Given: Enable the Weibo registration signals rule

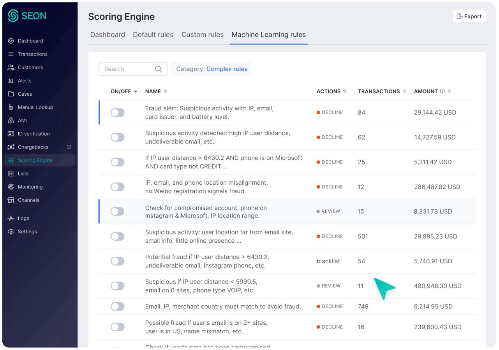Looking at the screenshot, I should 117,187.
